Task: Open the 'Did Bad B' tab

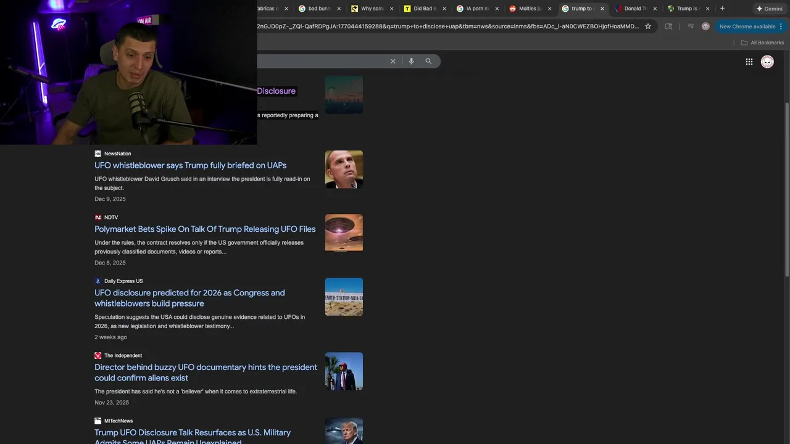Action: tap(425, 9)
